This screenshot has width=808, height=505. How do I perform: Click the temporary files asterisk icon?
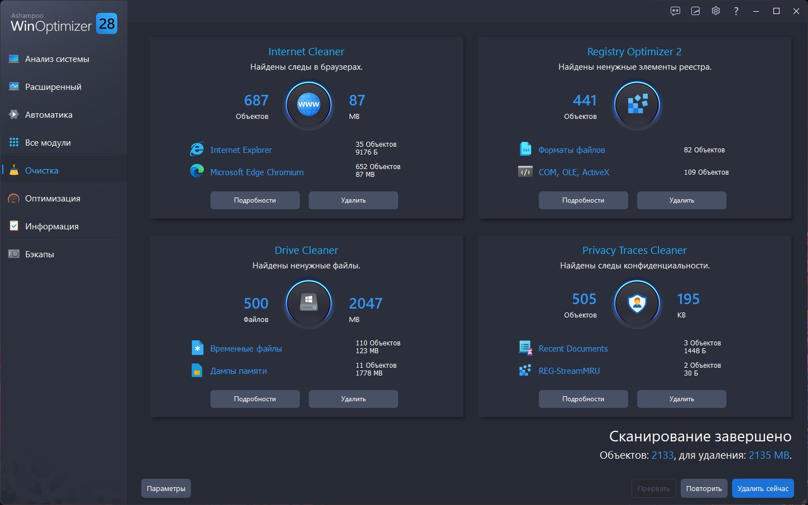pos(197,348)
